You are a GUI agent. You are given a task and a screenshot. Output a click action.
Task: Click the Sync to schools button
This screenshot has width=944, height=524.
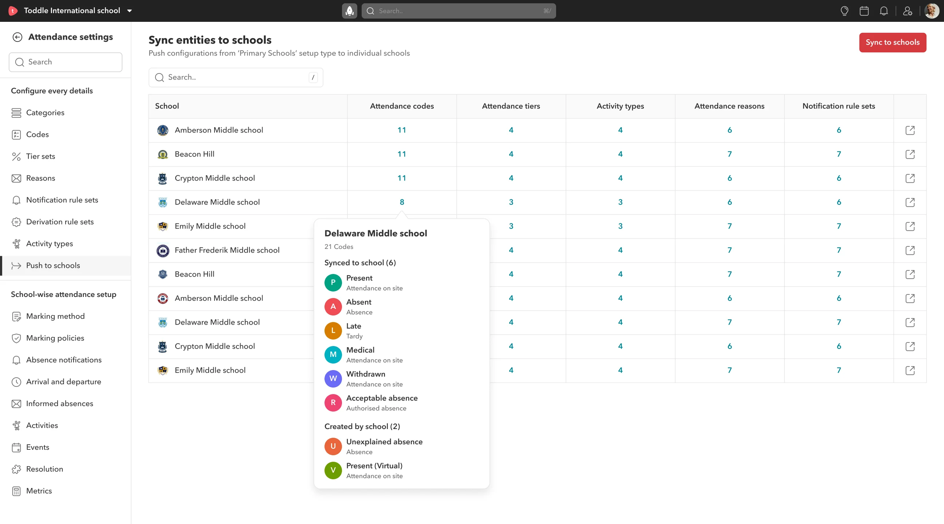(892, 43)
